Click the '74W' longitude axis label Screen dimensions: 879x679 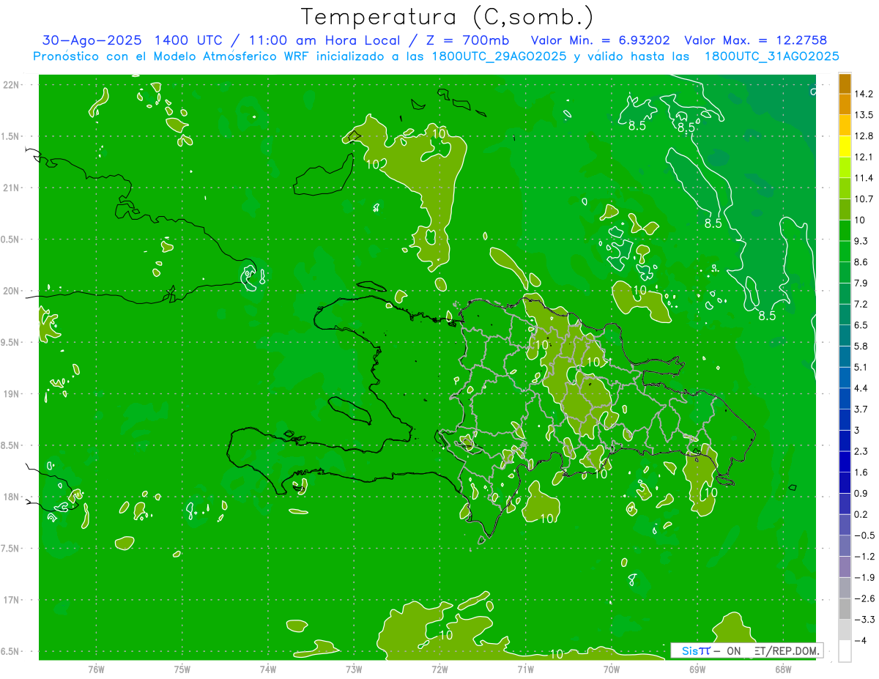(268, 669)
